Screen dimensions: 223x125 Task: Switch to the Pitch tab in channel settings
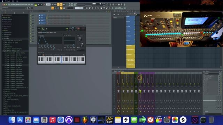point(55,32)
